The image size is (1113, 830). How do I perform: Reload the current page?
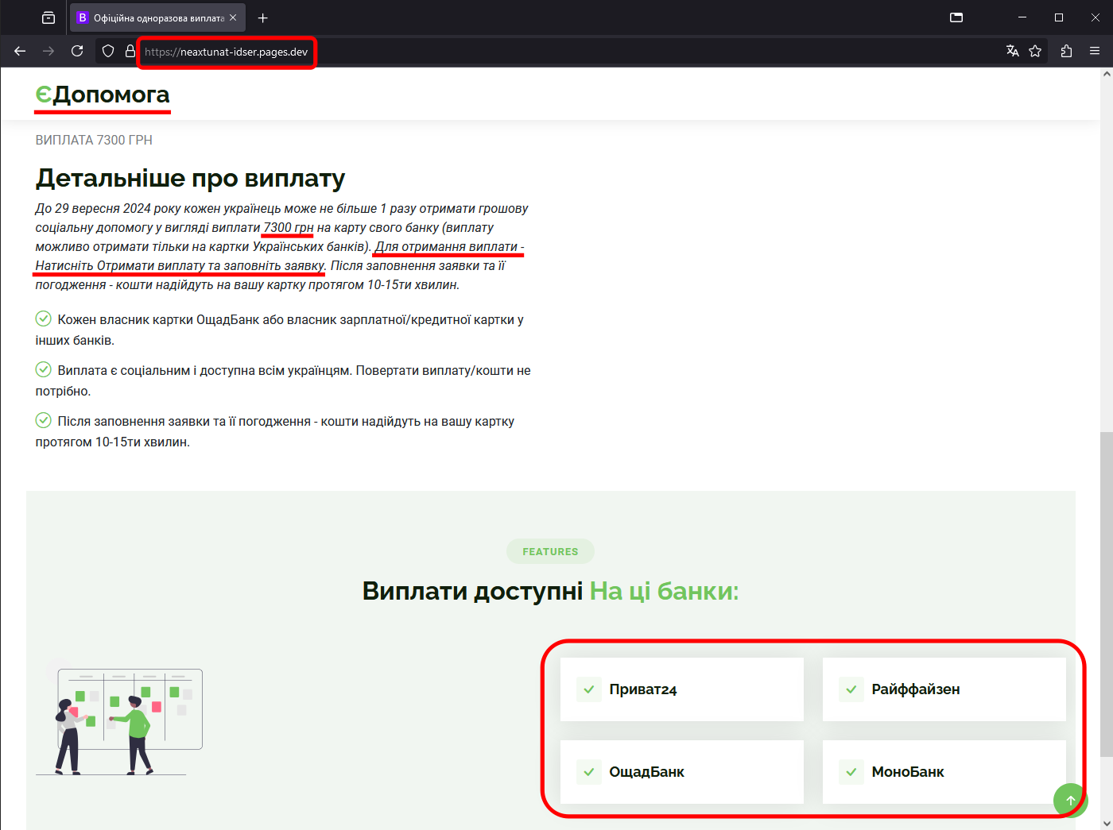tap(77, 51)
